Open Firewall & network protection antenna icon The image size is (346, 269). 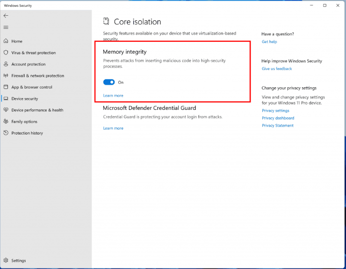[x=6, y=75]
